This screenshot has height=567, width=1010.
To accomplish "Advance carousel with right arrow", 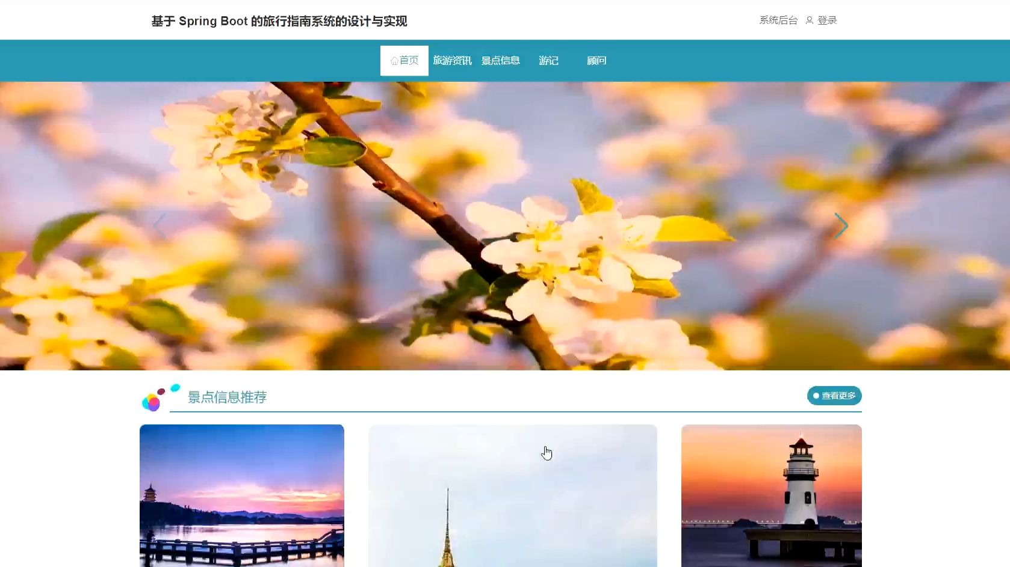I will (841, 226).
